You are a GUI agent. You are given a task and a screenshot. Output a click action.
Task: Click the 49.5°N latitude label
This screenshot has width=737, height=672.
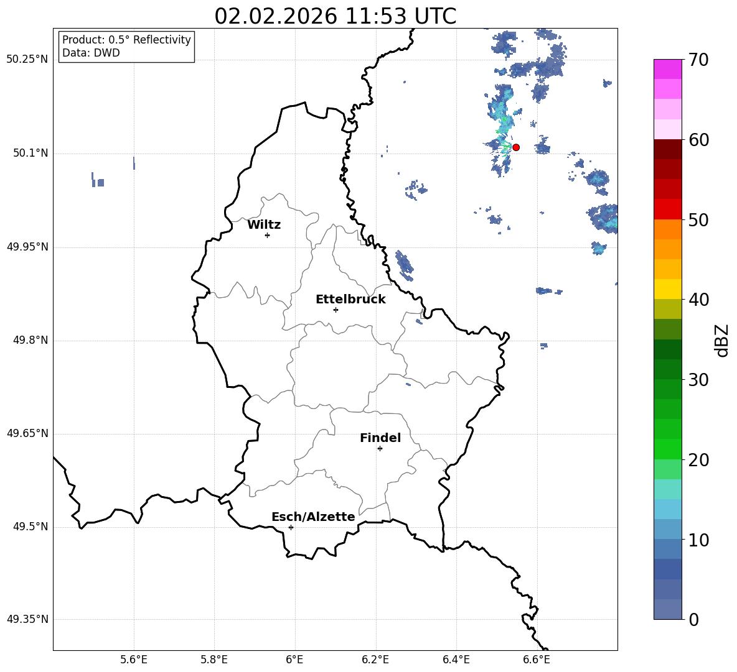(31, 527)
